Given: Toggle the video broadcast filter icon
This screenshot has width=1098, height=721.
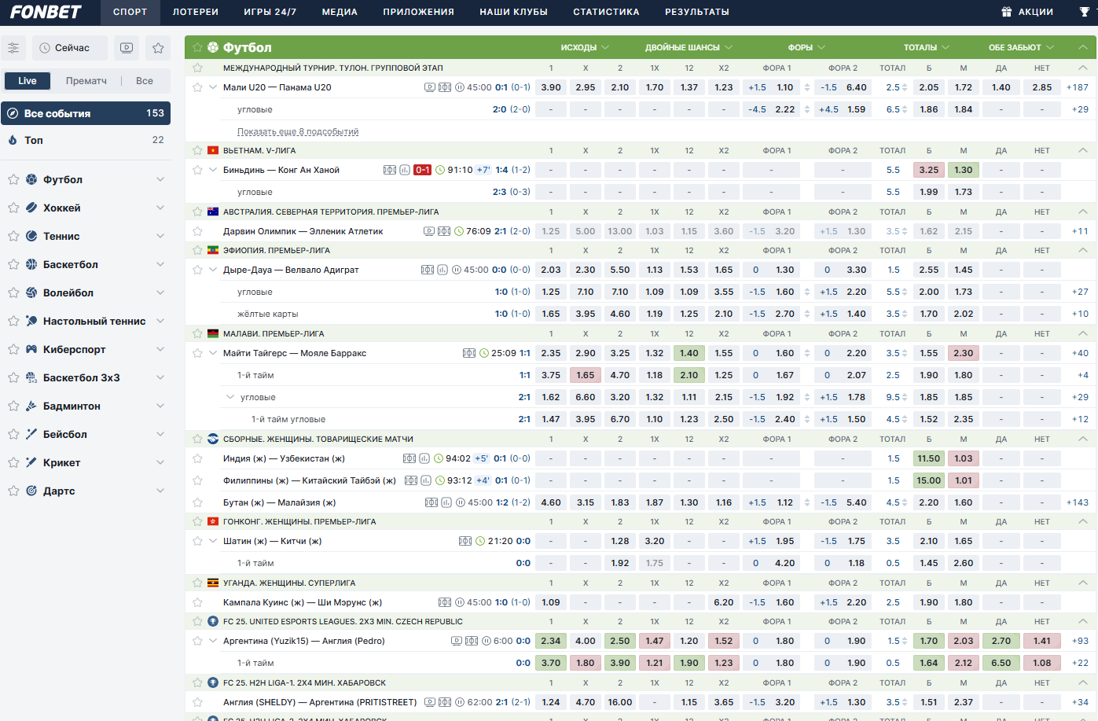Looking at the screenshot, I should (127, 48).
